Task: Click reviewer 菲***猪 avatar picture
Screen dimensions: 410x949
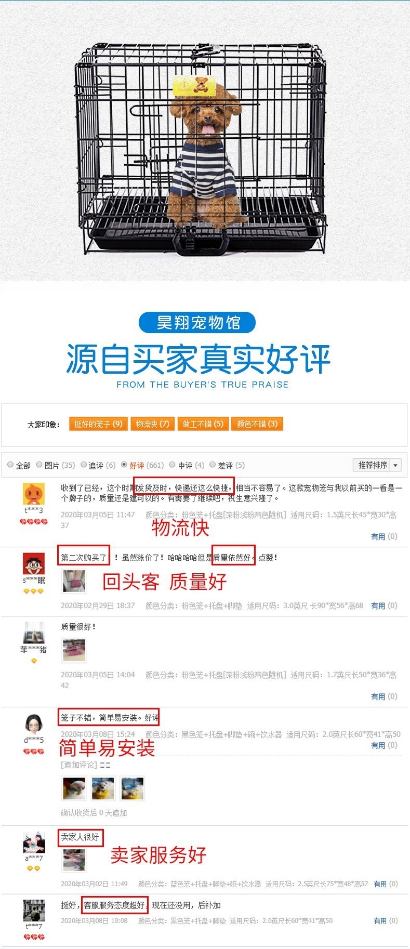Action: click(34, 632)
